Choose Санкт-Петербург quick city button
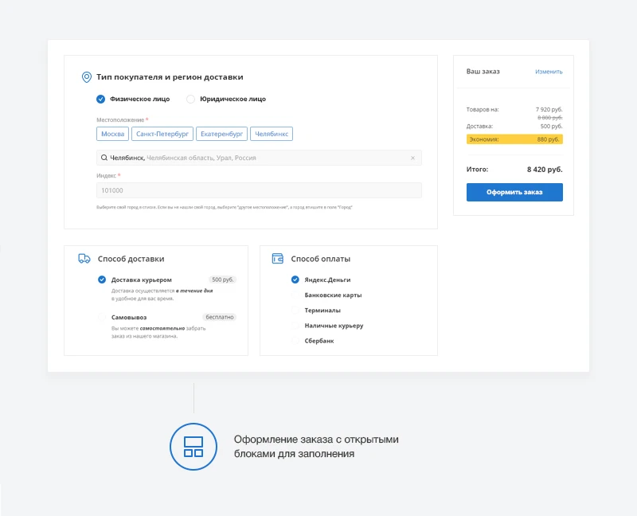This screenshot has height=516, width=637. [162, 134]
